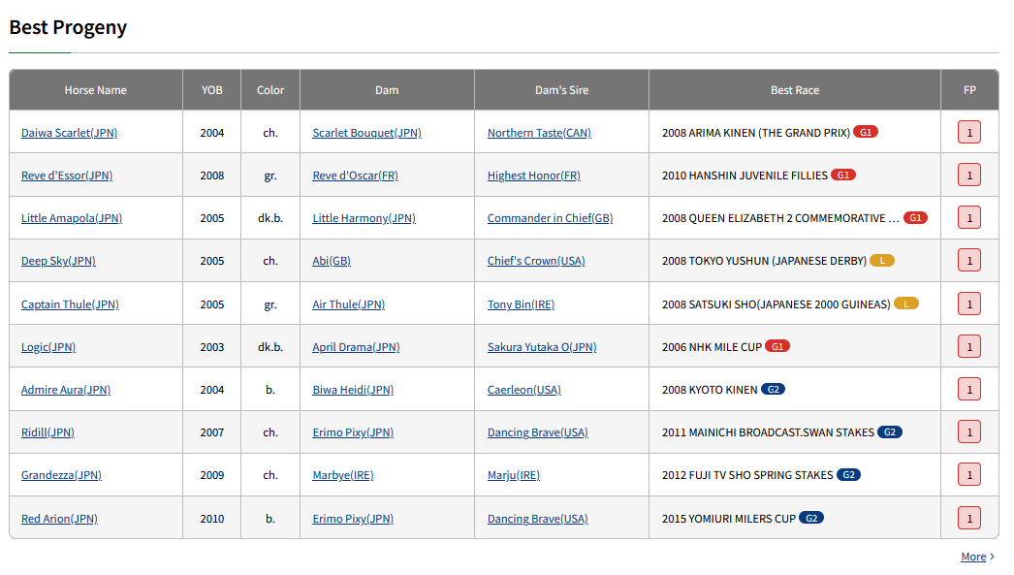Open Commander in Chief(GB) link
1014x575 pixels.
click(551, 218)
